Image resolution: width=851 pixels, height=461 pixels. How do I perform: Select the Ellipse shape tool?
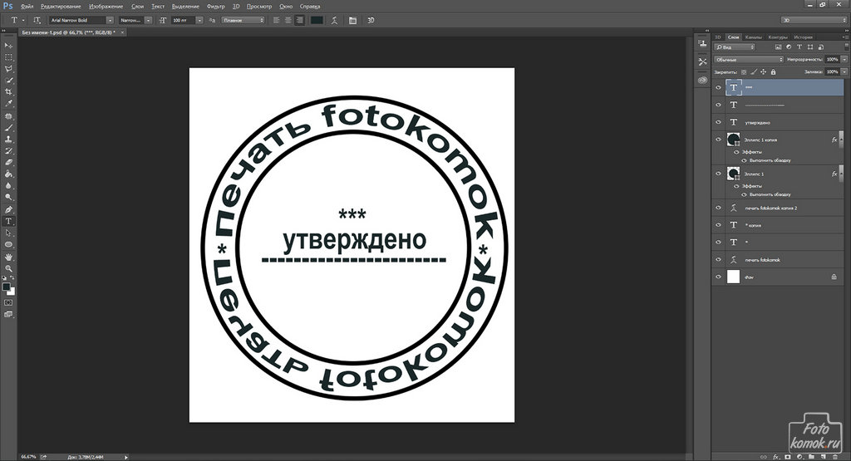click(8, 244)
